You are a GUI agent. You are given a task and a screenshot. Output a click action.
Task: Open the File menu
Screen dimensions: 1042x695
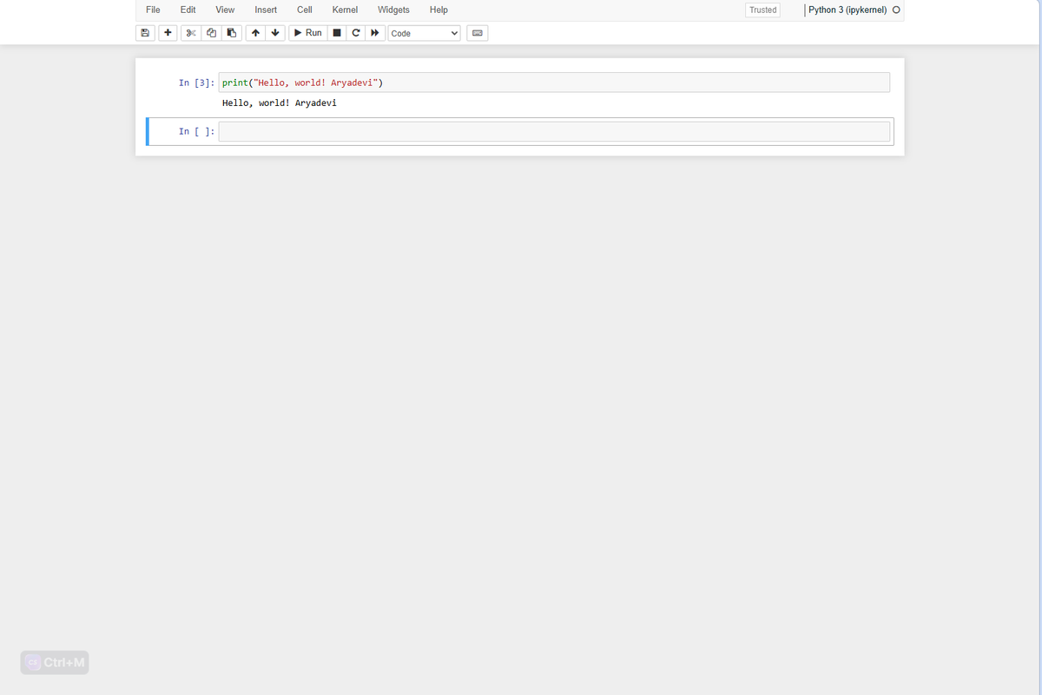pyautogui.click(x=153, y=10)
